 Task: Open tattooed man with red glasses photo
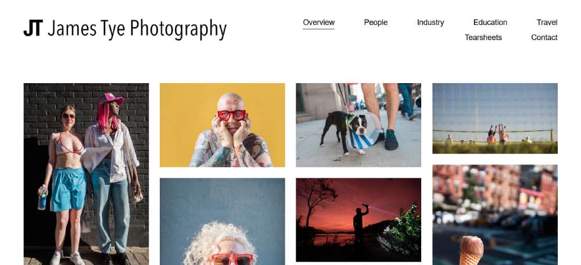coord(223,125)
